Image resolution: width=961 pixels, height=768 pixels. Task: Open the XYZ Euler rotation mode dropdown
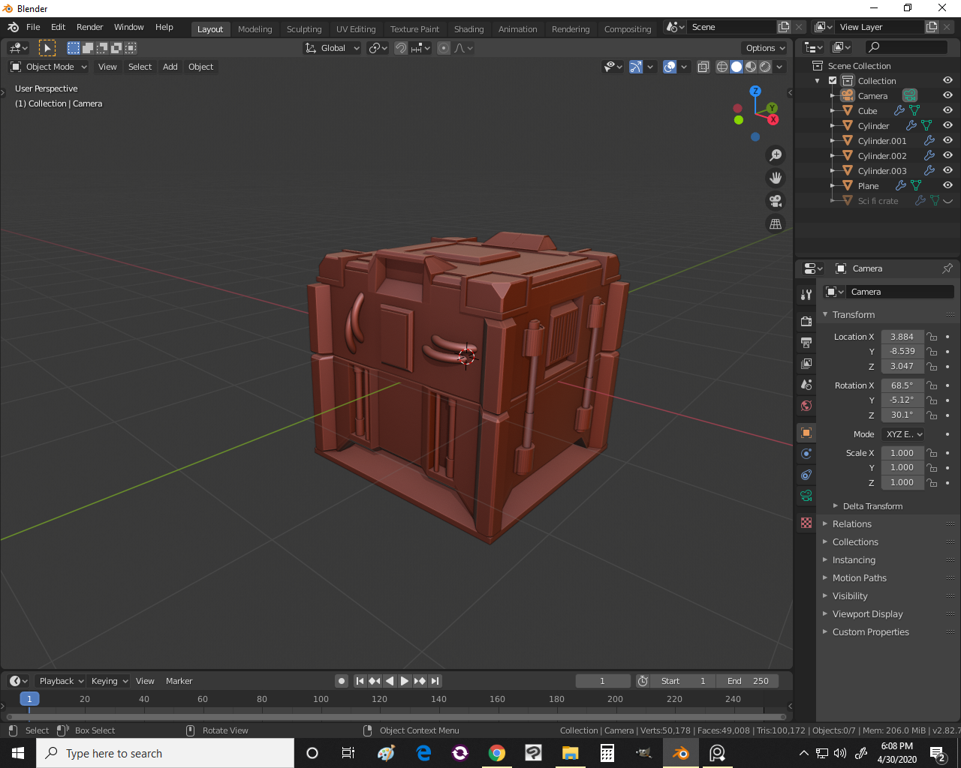click(903, 433)
